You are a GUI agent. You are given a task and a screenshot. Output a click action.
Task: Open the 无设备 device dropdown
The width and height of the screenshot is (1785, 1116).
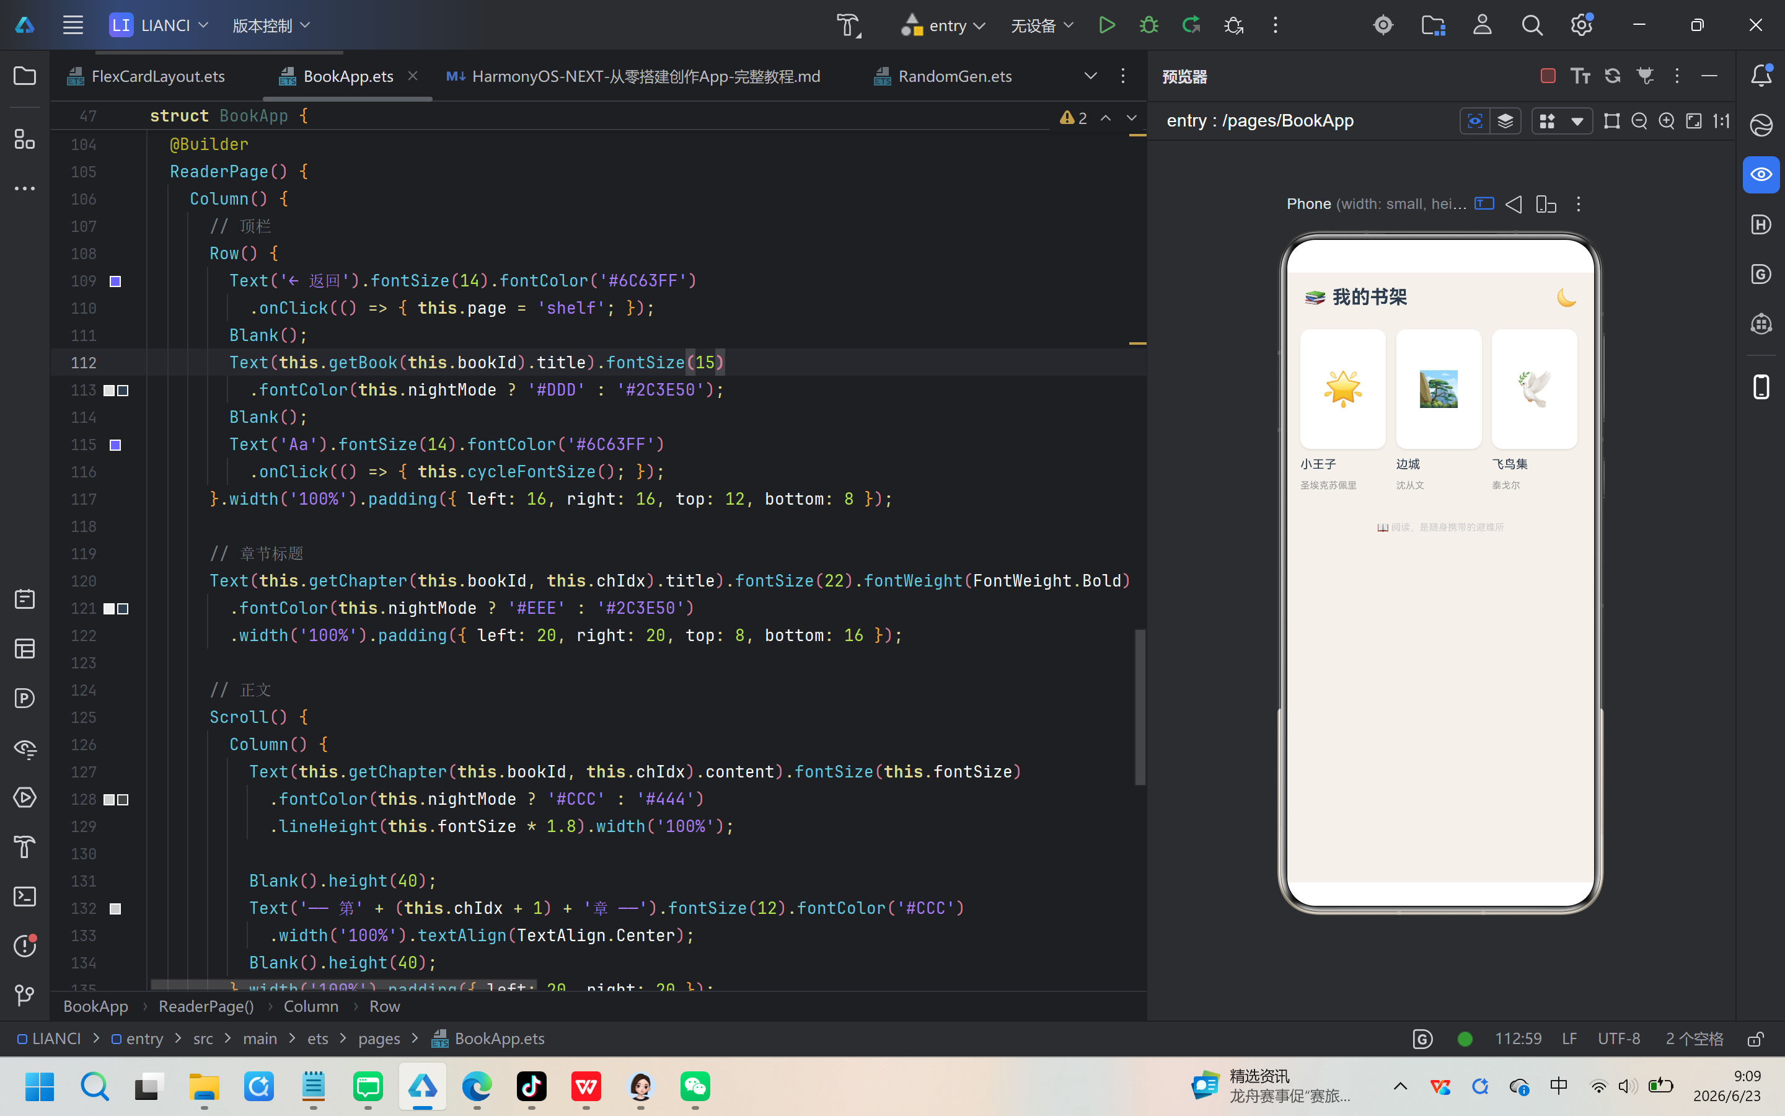(1041, 26)
